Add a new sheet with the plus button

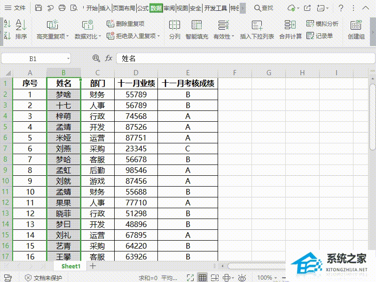[x=92, y=266]
